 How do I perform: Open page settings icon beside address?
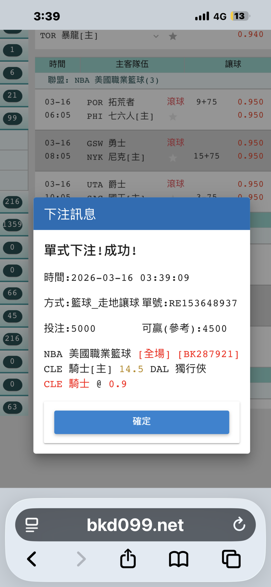tap(32, 525)
